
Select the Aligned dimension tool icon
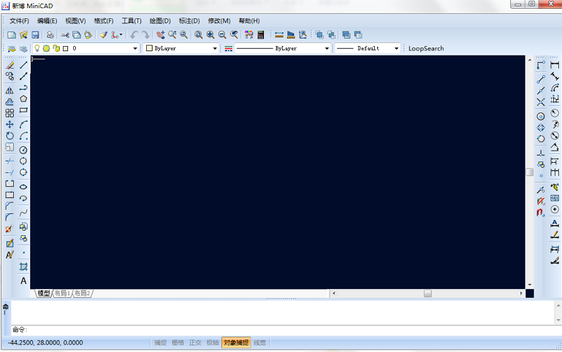tap(555, 76)
